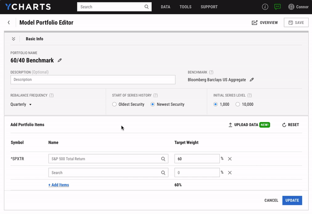This screenshot has width=312, height=214.
Task: Open the SUPPORT menu
Action: (209, 7)
